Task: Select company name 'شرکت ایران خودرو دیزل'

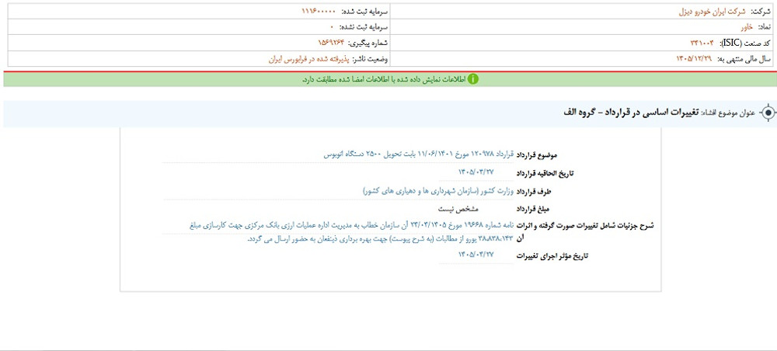Action: [712, 12]
